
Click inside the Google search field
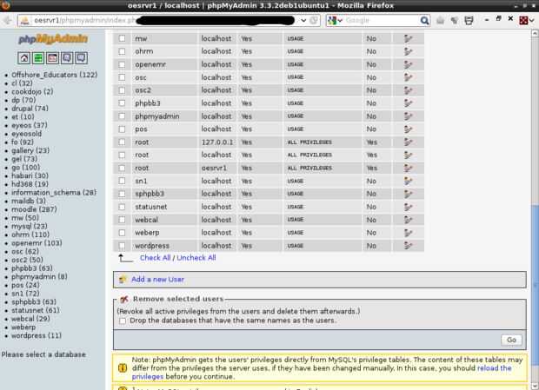382,21
